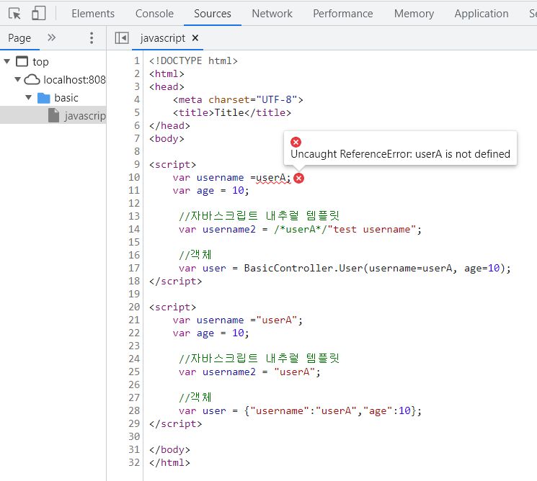This screenshot has width=537, height=481.
Task: Click the //객체 comment on line 27
Action: click(195, 397)
